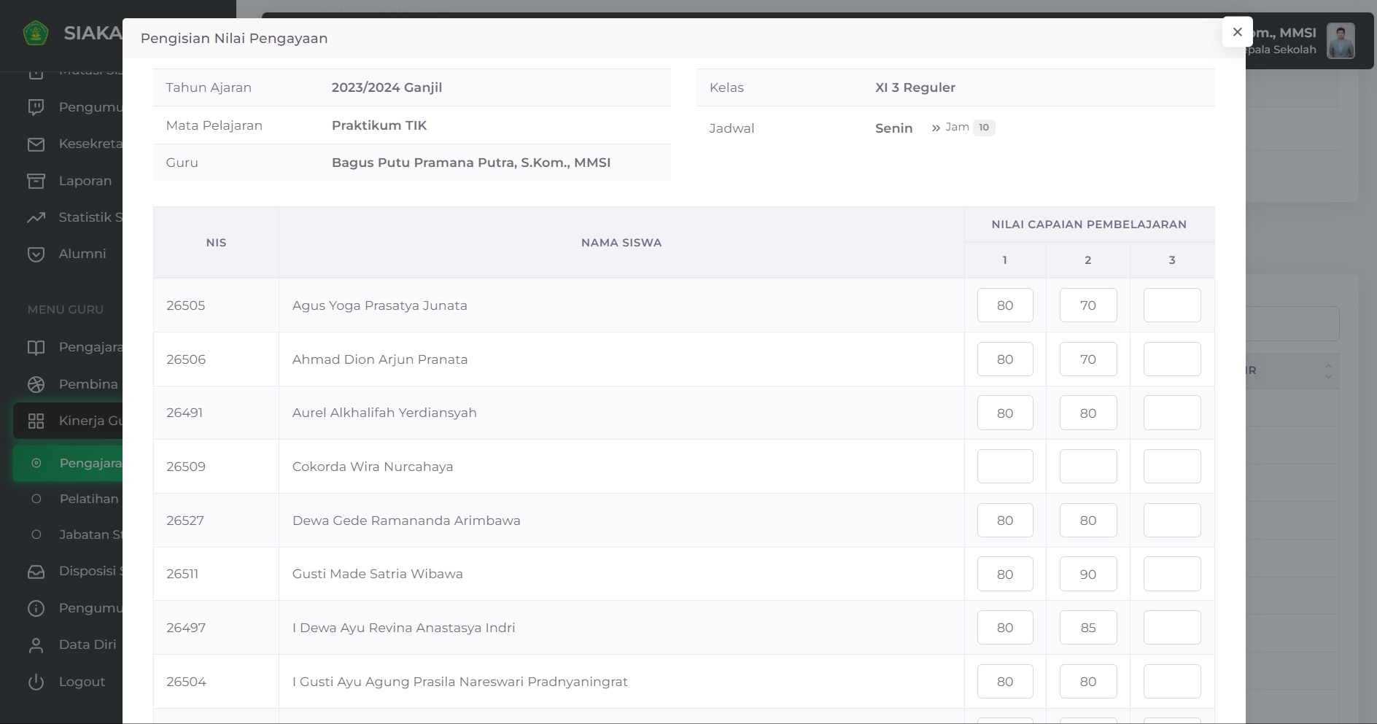Click the Pengumuman chat icon in sidebar
Screen dimensions: 1377x724
pyautogui.click(x=36, y=107)
